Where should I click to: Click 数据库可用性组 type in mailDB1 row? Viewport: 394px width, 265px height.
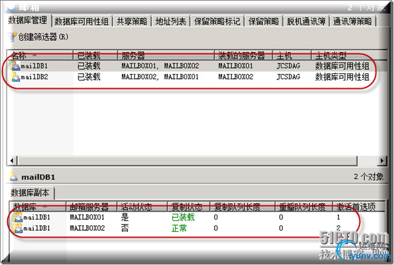click(x=342, y=66)
